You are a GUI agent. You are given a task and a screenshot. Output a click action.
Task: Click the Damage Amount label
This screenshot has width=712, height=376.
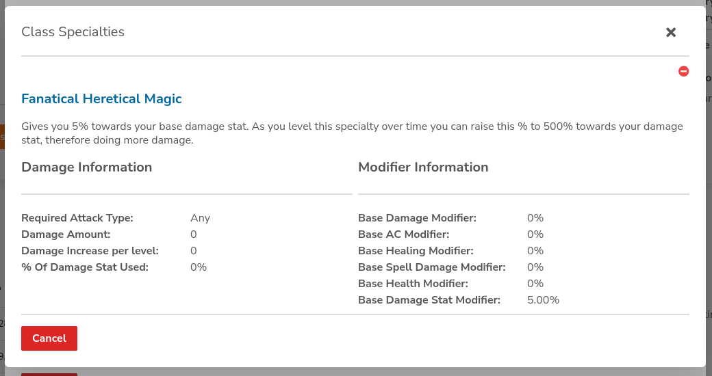[66, 234]
